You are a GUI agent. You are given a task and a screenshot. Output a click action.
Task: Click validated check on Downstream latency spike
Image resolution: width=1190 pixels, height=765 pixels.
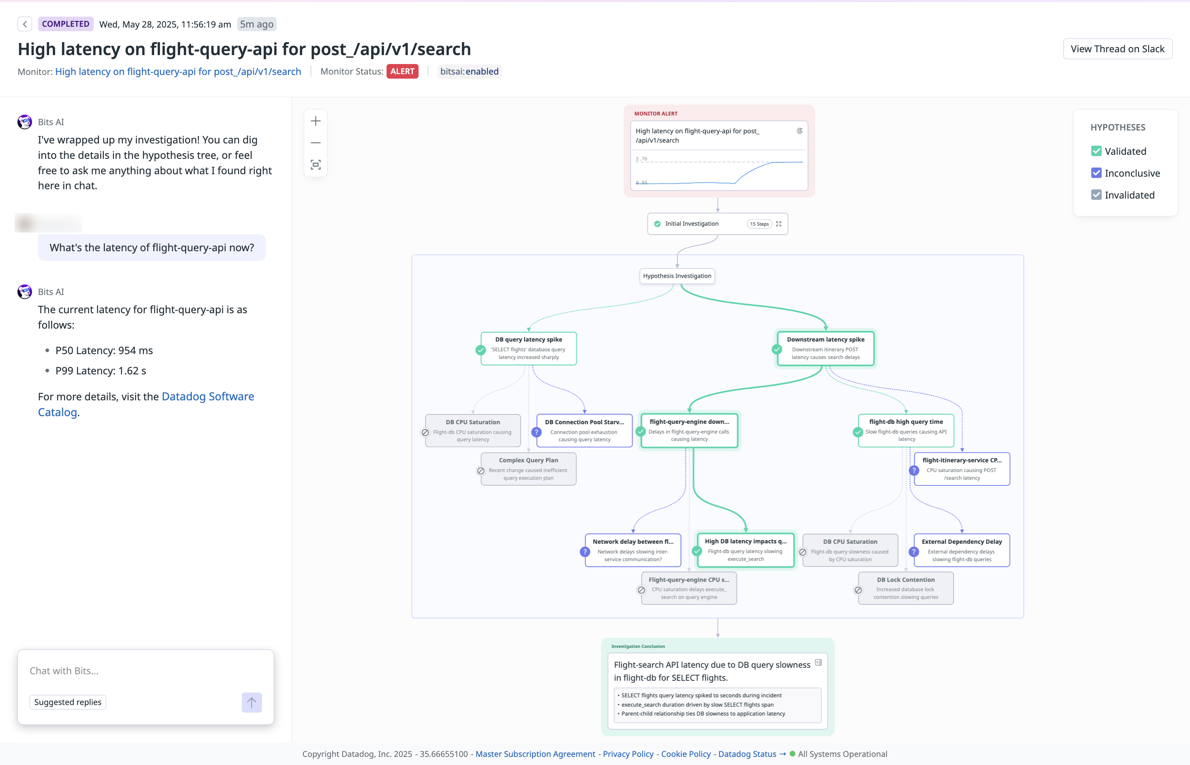click(x=777, y=350)
